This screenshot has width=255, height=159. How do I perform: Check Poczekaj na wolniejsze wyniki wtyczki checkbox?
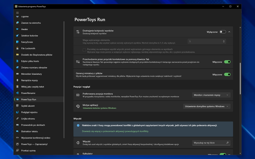pyautogui.click(x=84, y=50)
